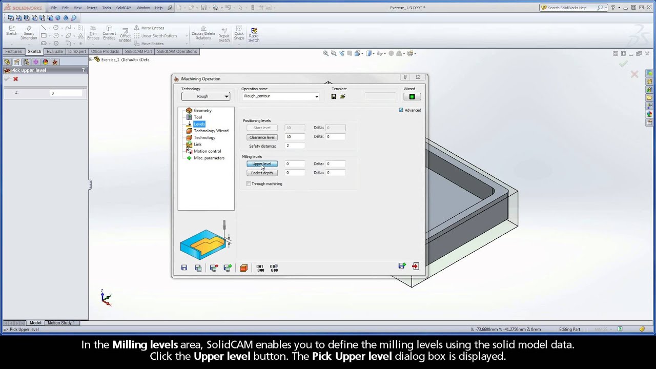
Task: Open the SolidCAM menu
Action: (124, 8)
